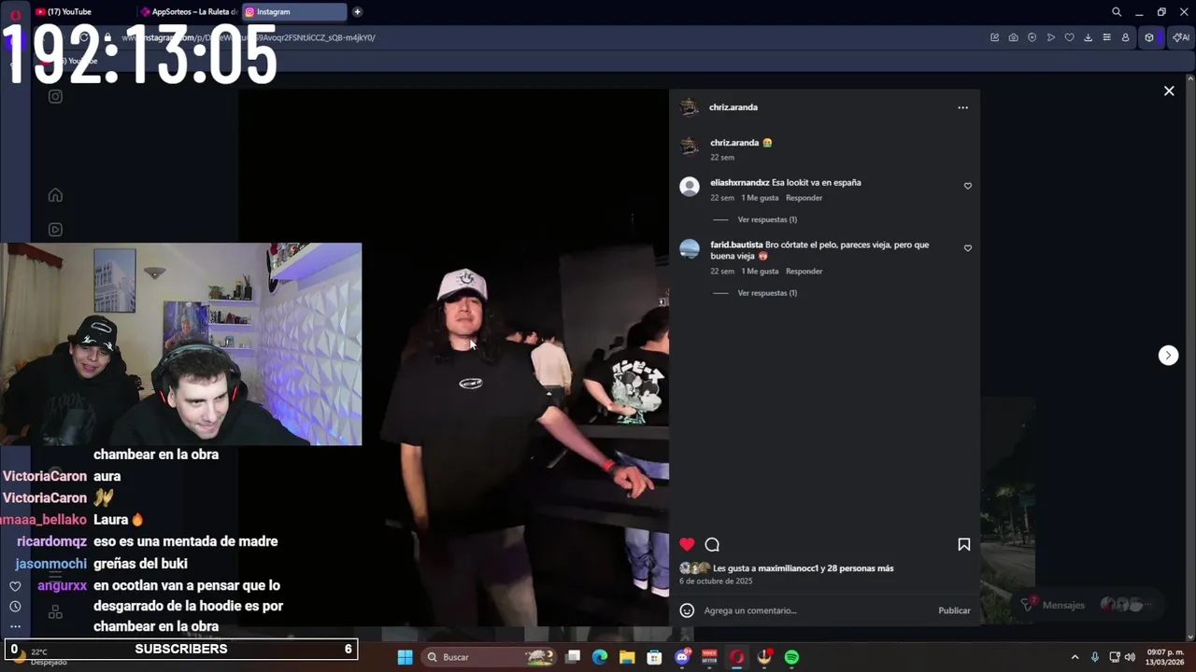Screen dimensions: 1196x672
Task: Like eliashxrnandxz's comment with heart icon
Action: click(x=967, y=186)
